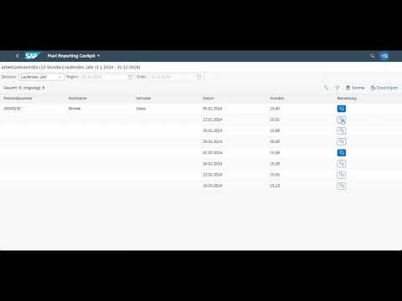The height and width of the screenshot is (301, 402).
Task: Select the hours value 15,23
Action: click(x=275, y=186)
